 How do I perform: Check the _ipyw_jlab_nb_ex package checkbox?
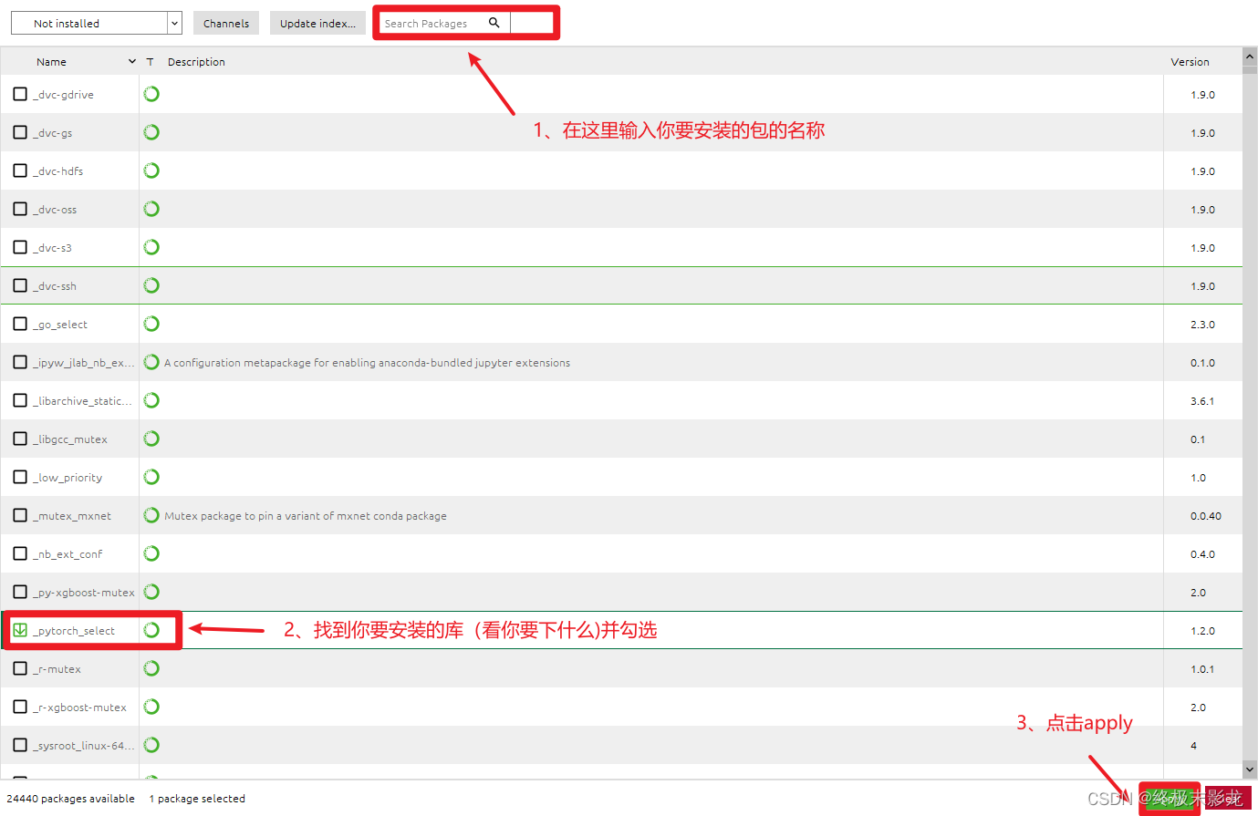[x=20, y=362]
